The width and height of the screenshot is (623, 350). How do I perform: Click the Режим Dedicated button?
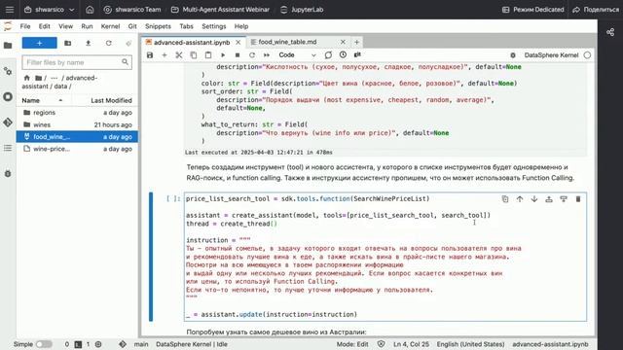(x=533, y=10)
